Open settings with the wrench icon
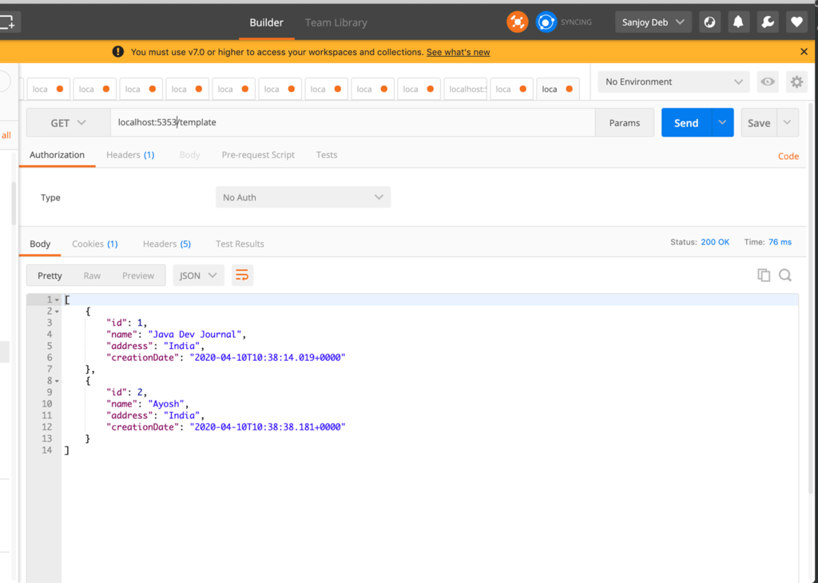Image resolution: width=818 pixels, height=583 pixels. click(766, 22)
